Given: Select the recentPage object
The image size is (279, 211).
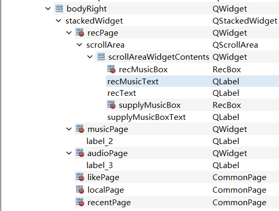Looking at the screenshot, I should point(109,203).
